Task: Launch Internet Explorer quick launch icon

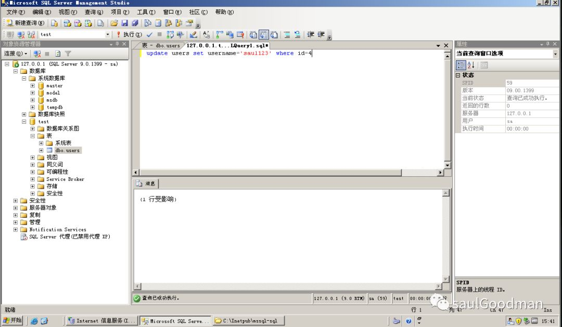Action: pyautogui.click(x=34, y=321)
